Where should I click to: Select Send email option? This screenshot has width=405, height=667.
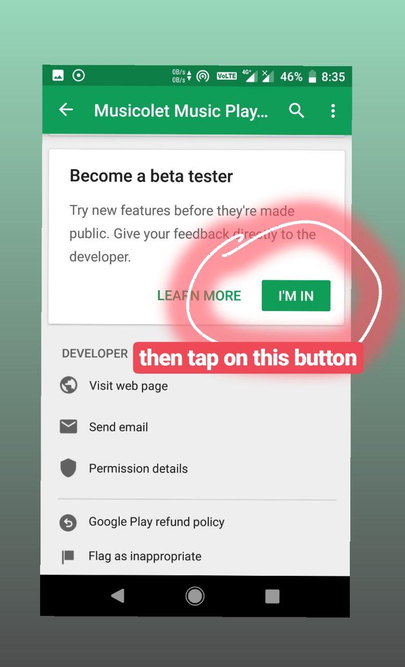pyautogui.click(x=119, y=427)
